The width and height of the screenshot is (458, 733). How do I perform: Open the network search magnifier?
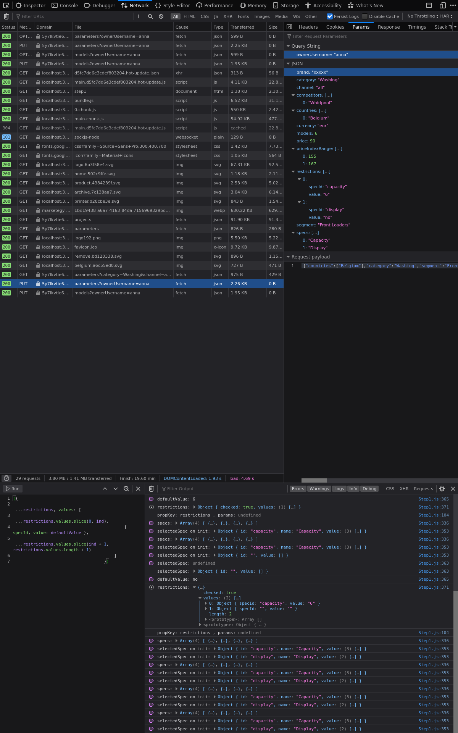click(150, 16)
